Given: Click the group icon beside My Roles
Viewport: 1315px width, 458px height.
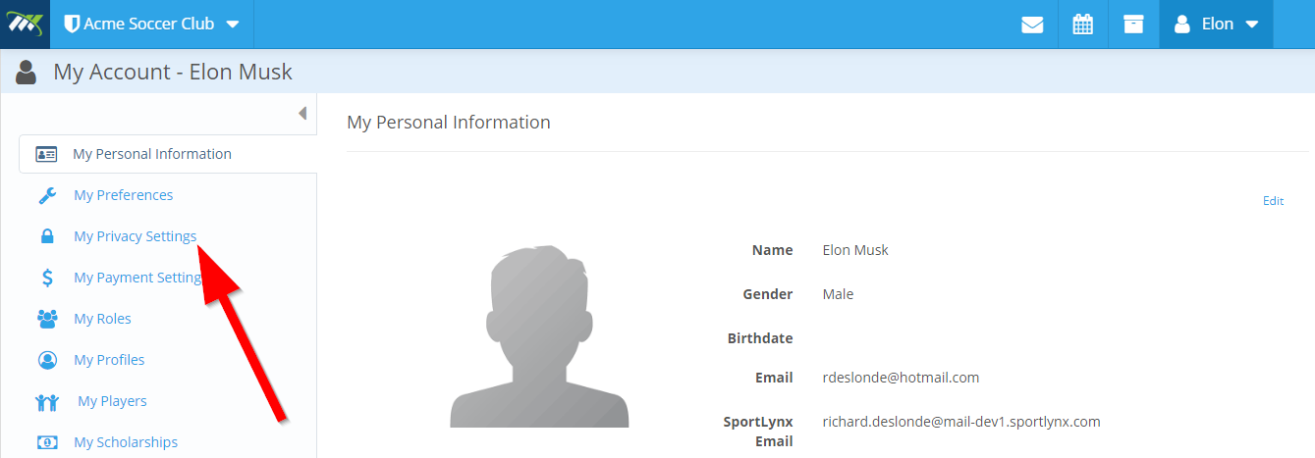Looking at the screenshot, I should 47,319.
